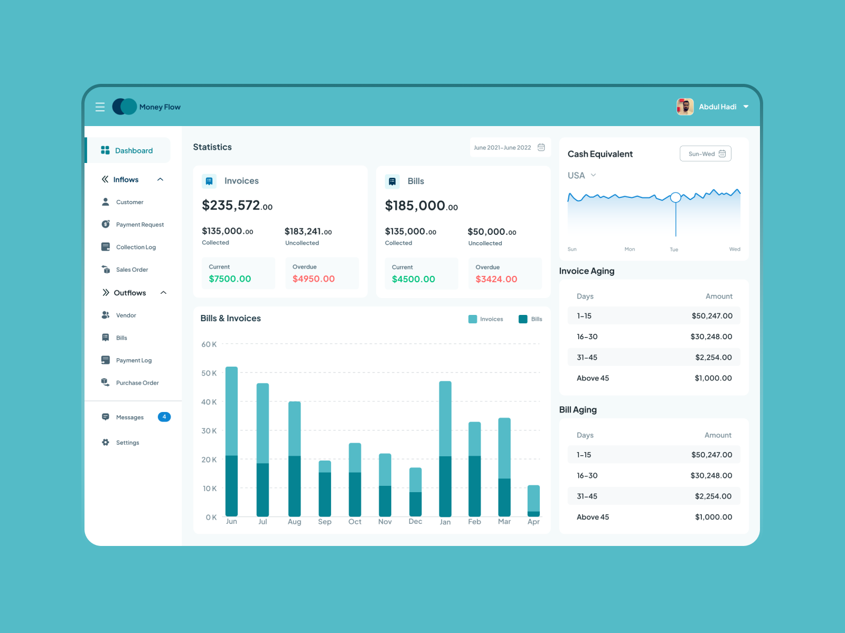The image size is (845, 633).
Task: Collapse the Outflows section
Action: click(x=164, y=293)
